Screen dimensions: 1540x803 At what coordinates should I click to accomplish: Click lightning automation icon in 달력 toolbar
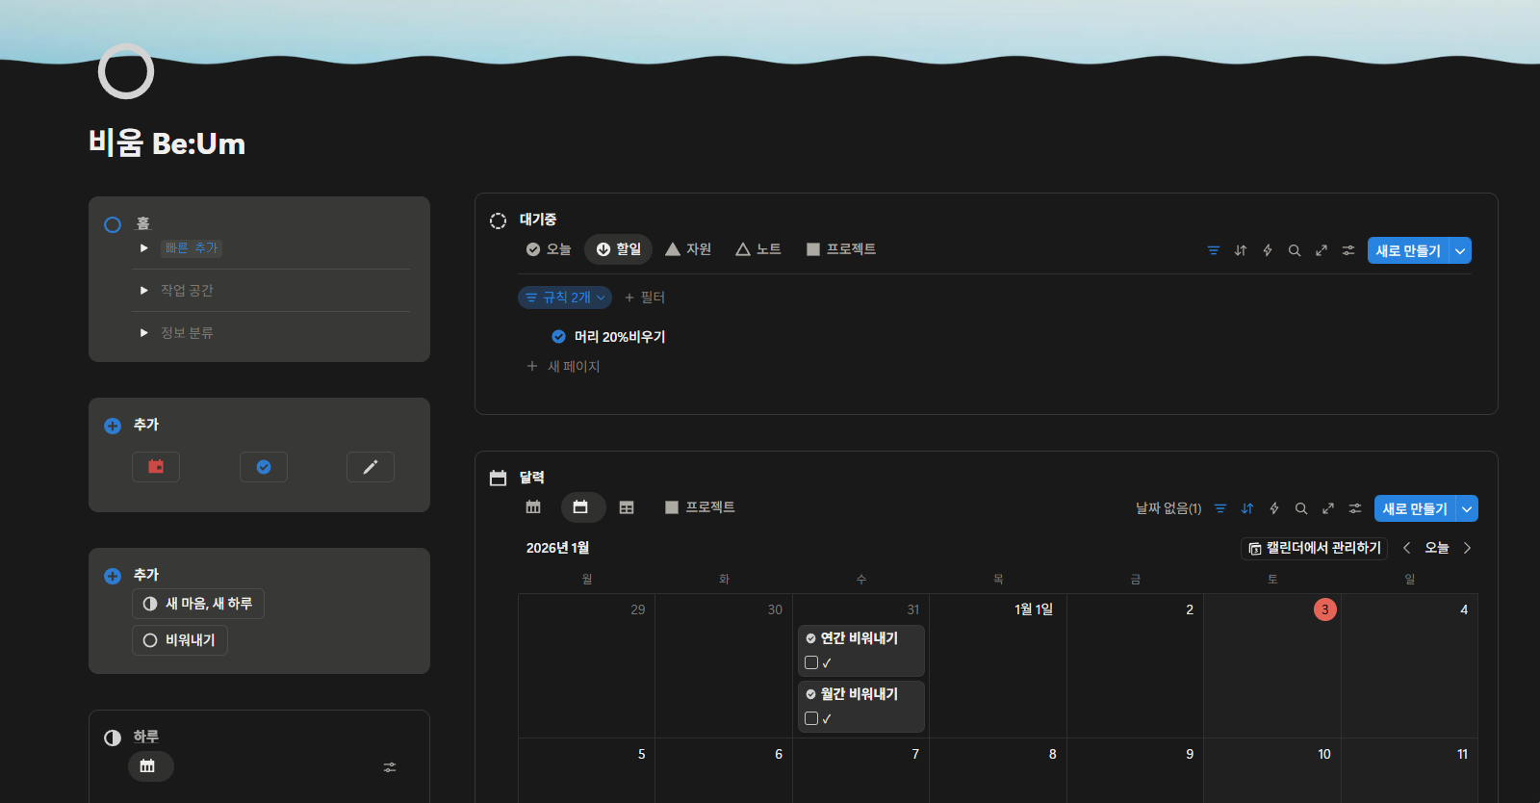click(x=1274, y=508)
